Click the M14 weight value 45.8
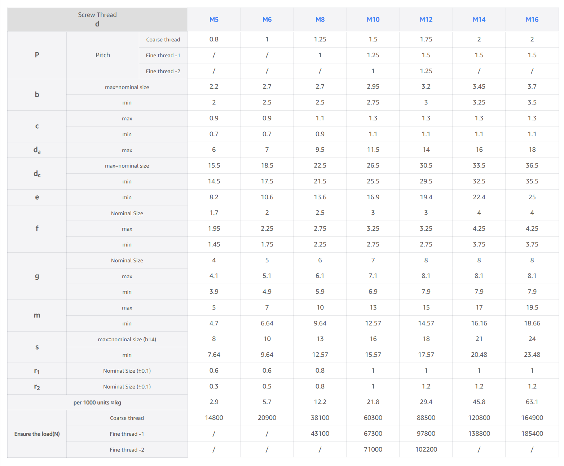Screen dimensions: 564x466 click(x=479, y=402)
